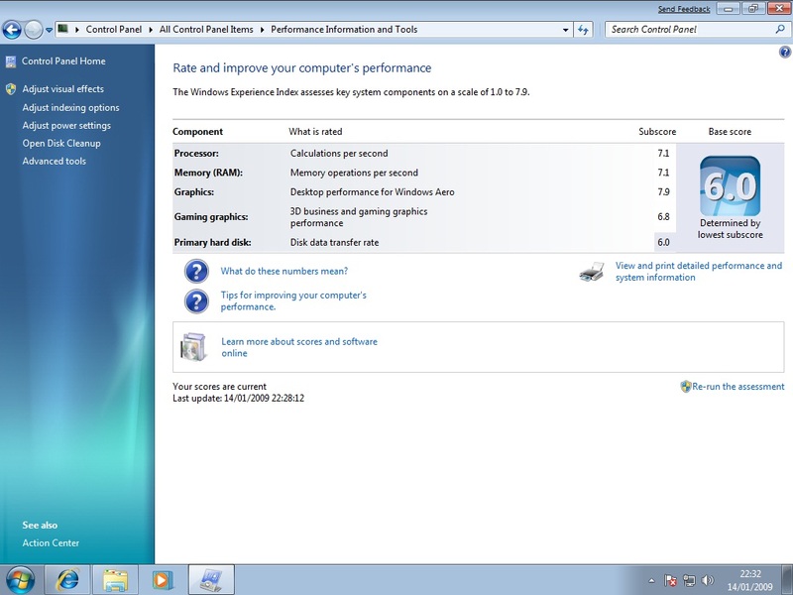Image resolution: width=793 pixels, height=595 pixels.
Task: Open Adjust power settings
Action: (66, 126)
